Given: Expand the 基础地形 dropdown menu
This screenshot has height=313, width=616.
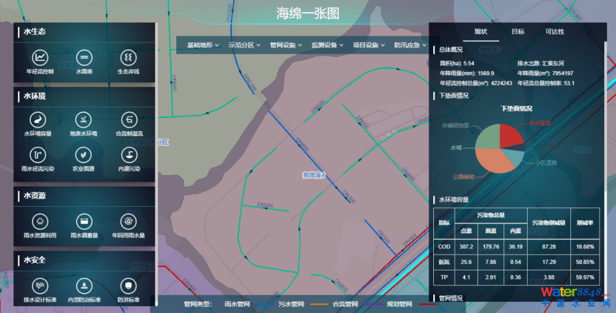Looking at the screenshot, I should click(203, 45).
